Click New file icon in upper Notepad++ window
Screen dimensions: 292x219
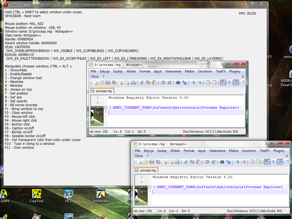coord(95,82)
